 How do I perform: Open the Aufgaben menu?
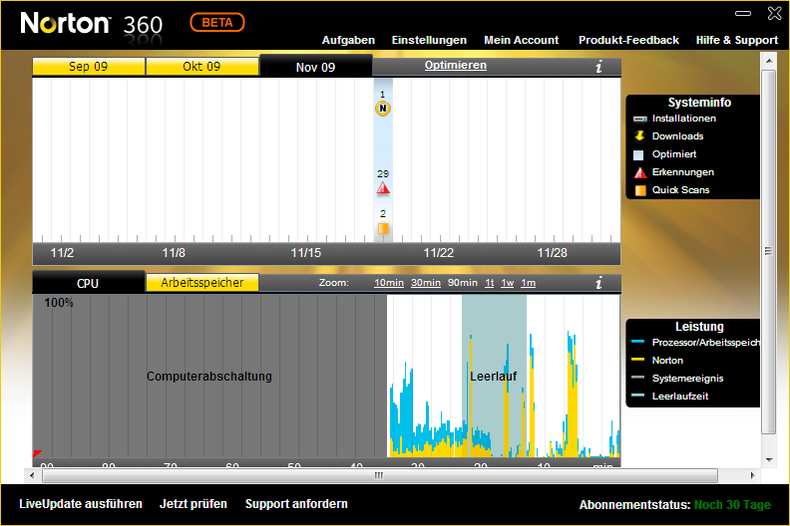tap(348, 40)
